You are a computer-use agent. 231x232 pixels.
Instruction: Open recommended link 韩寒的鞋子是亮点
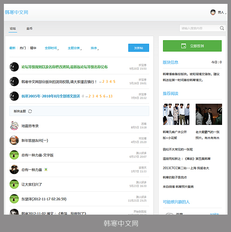pos(175,177)
